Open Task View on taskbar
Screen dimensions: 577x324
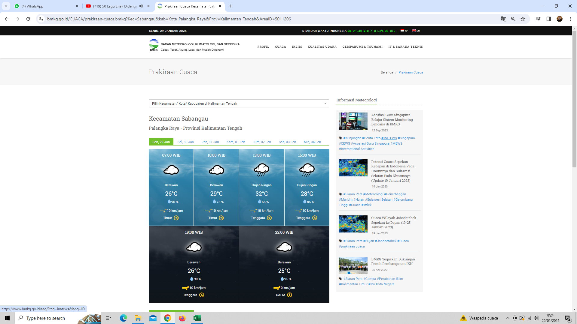pyautogui.click(x=108, y=318)
